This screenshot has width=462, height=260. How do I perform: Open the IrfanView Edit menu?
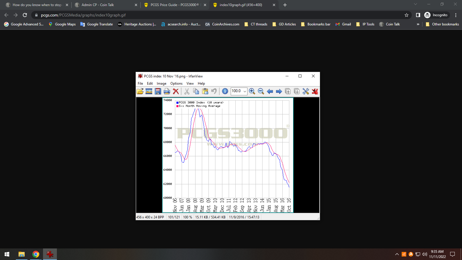150,83
